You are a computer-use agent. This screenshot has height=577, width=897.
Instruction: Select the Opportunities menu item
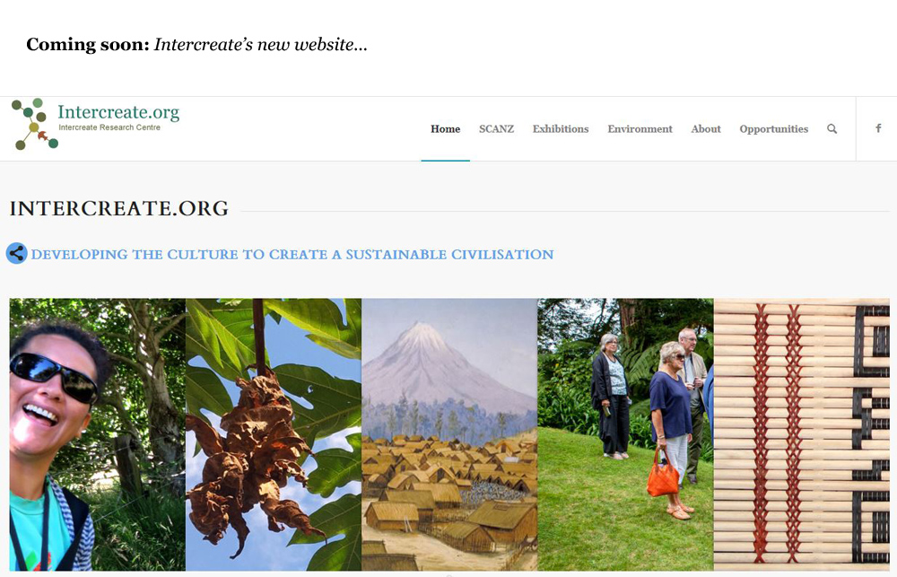pos(773,129)
